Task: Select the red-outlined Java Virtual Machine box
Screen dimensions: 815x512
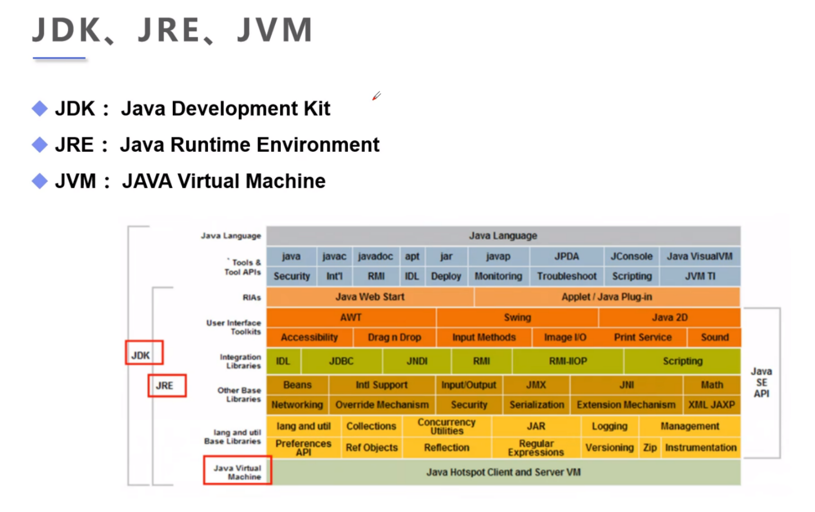Action: point(237,471)
